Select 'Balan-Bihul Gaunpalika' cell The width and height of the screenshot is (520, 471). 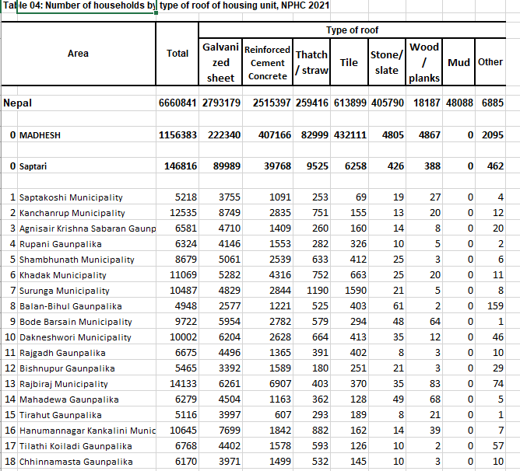[x=86, y=306]
